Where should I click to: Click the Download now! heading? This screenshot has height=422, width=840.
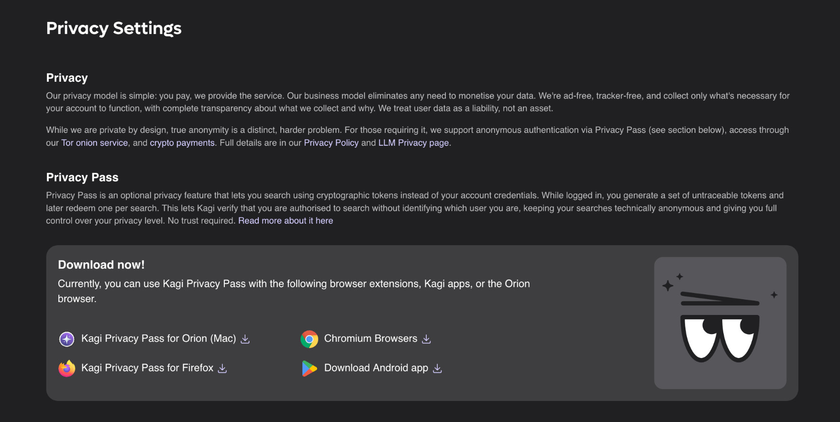click(x=101, y=265)
